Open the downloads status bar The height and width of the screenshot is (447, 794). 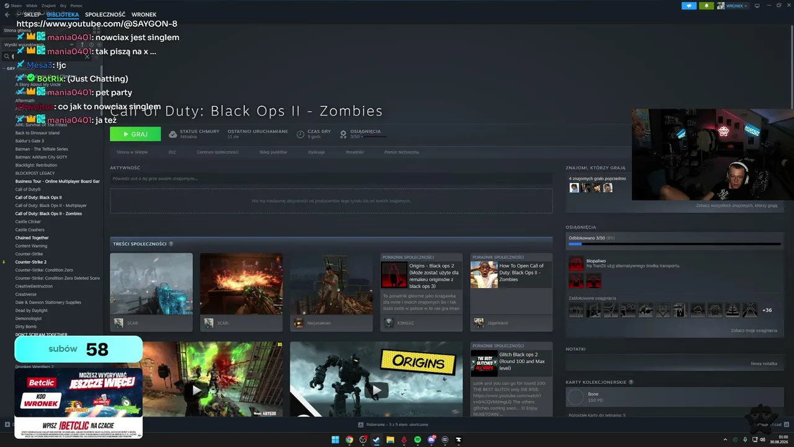[x=393, y=425]
